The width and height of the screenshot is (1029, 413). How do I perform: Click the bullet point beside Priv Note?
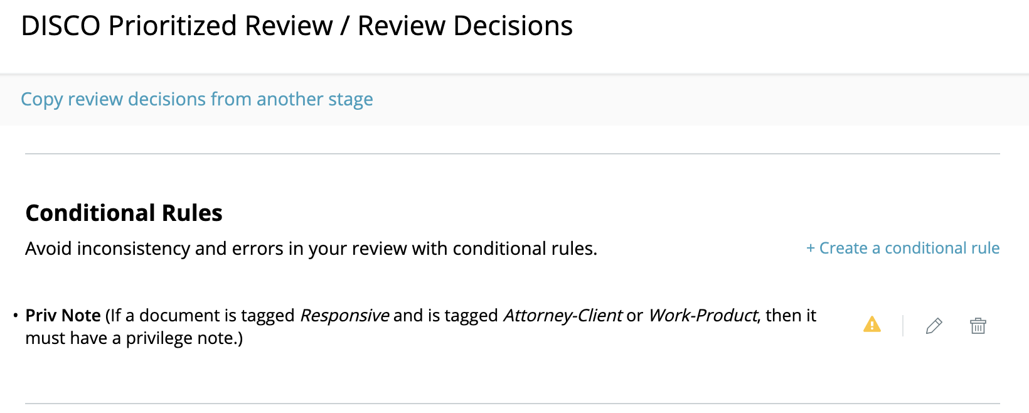16,315
